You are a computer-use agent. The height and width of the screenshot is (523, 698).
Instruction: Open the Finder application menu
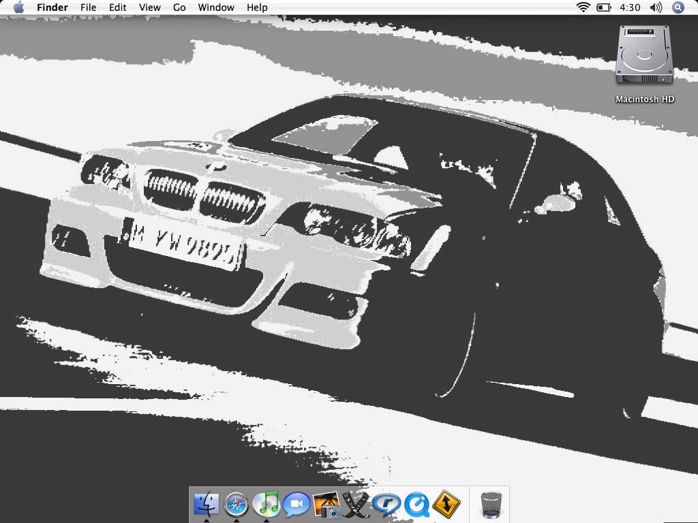tap(52, 7)
